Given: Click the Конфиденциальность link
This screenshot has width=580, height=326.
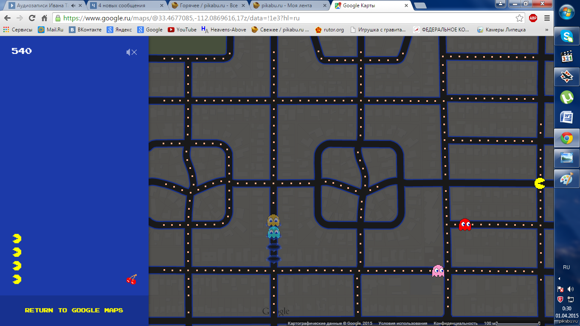Looking at the screenshot, I should (x=456, y=323).
